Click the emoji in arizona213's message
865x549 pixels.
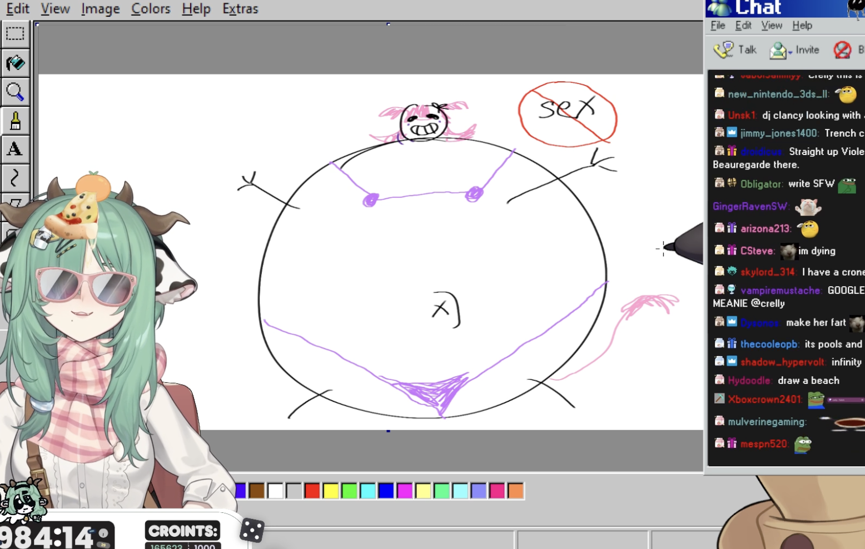point(809,228)
